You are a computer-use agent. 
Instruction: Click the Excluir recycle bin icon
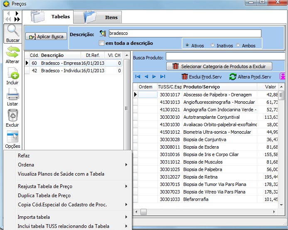[12, 116]
